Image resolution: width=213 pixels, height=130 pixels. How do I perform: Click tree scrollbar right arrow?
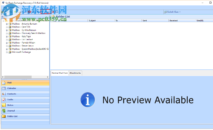click(48, 77)
